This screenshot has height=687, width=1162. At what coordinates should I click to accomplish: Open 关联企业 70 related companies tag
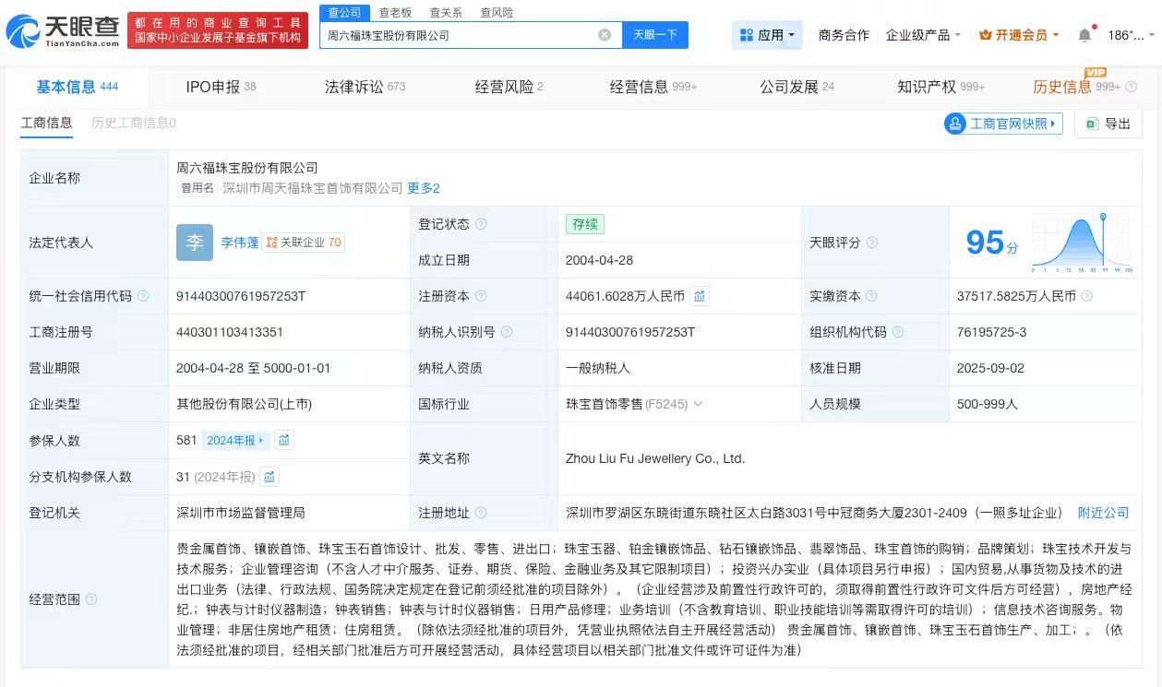click(304, 243)
